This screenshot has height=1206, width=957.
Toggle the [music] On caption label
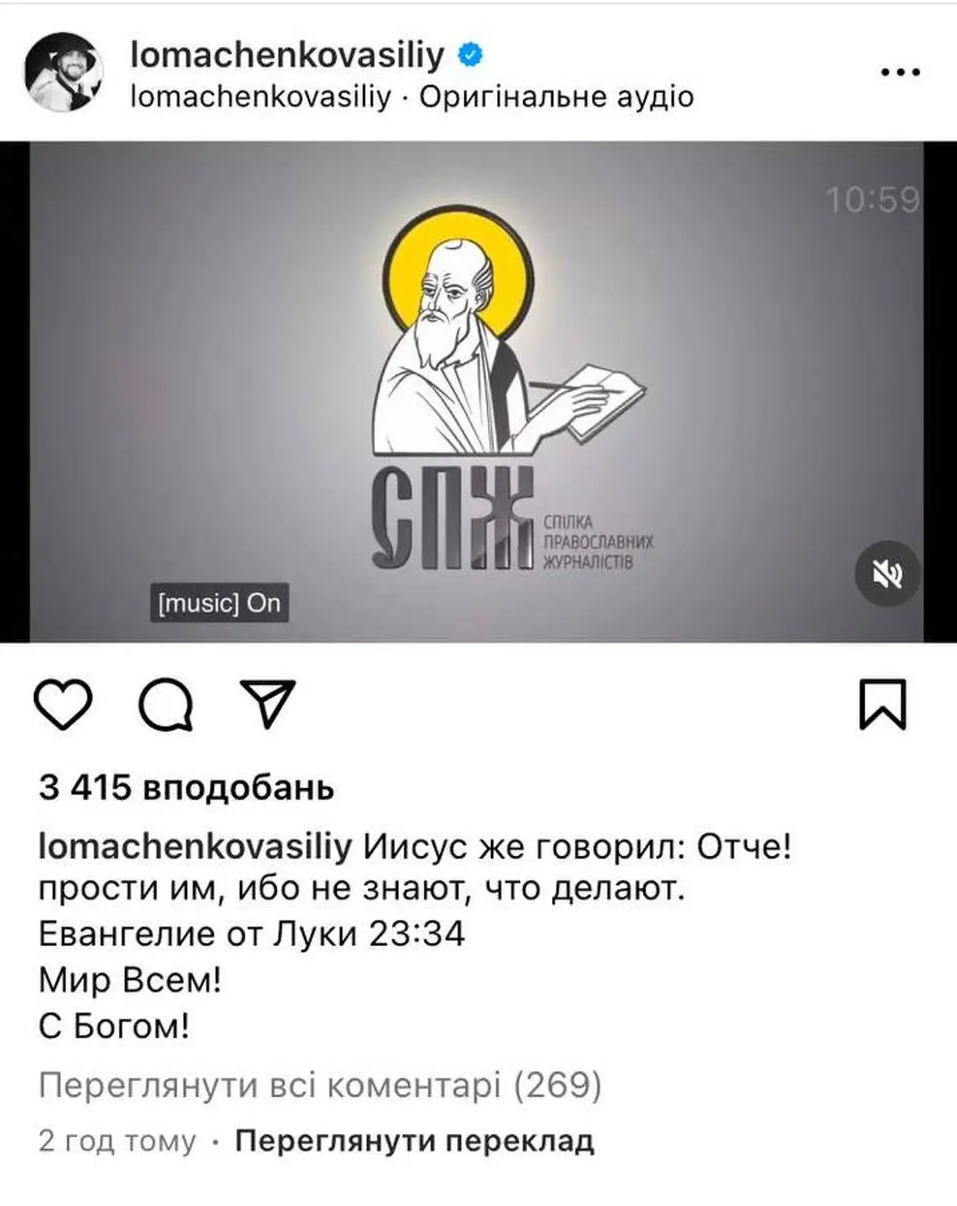tap(220, 603)
